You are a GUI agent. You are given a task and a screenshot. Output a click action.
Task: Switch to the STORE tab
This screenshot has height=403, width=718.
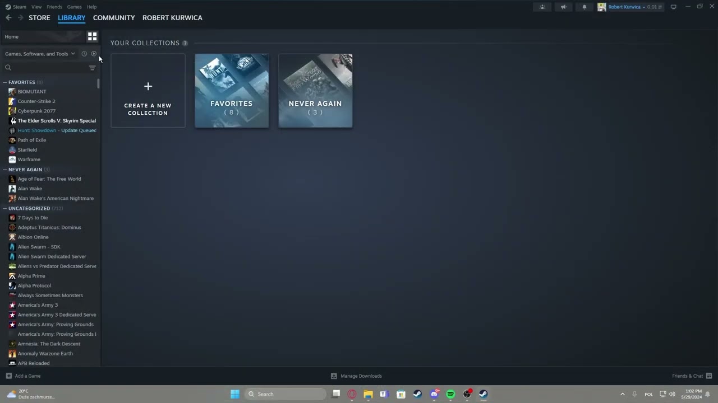pos(39,18)
